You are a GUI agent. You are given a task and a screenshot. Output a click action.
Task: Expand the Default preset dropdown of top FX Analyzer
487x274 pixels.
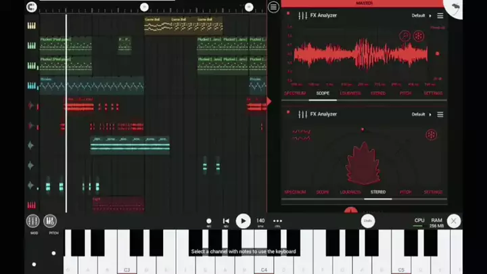coord(421,16)
